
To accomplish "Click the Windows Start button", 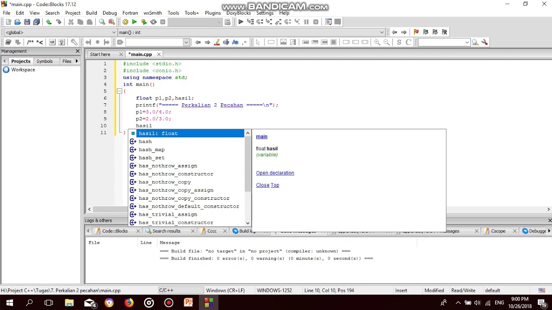I will 9,303.
